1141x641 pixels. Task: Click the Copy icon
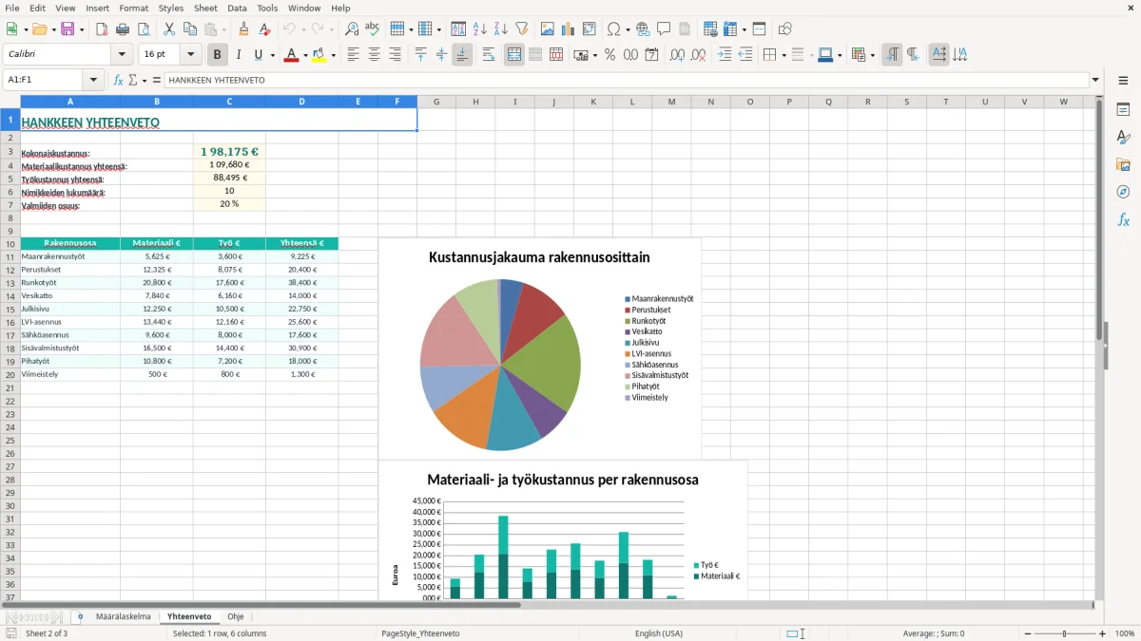tap(190, 29)
